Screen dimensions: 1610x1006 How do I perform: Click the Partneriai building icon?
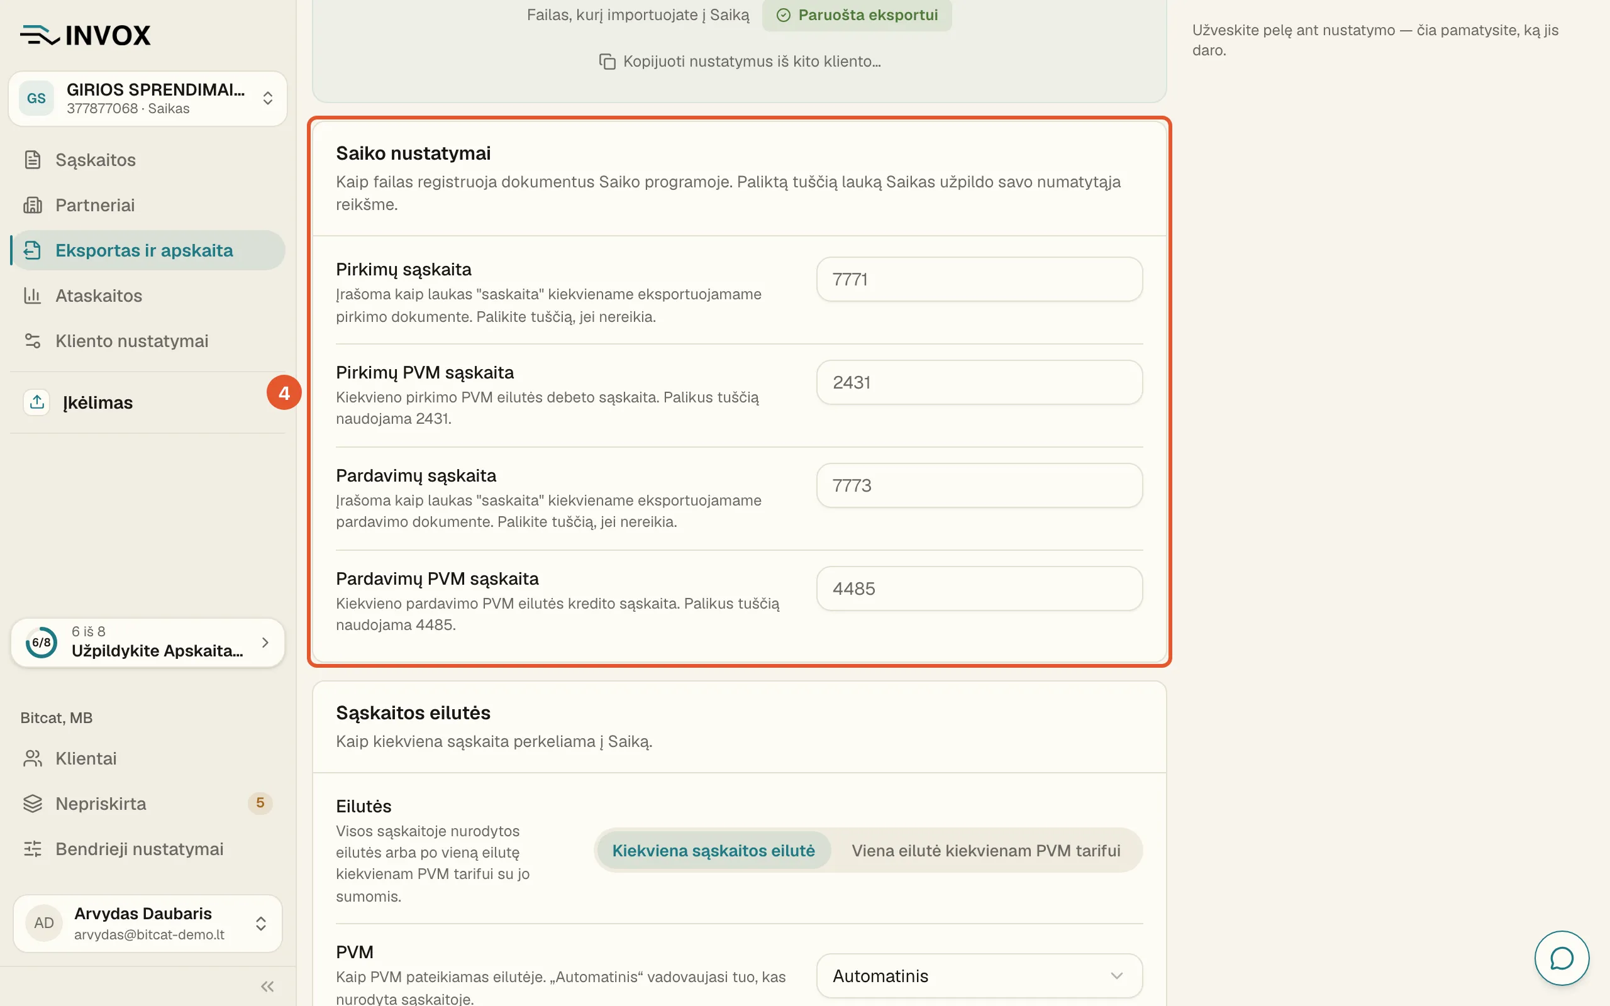tap(33, 205)
